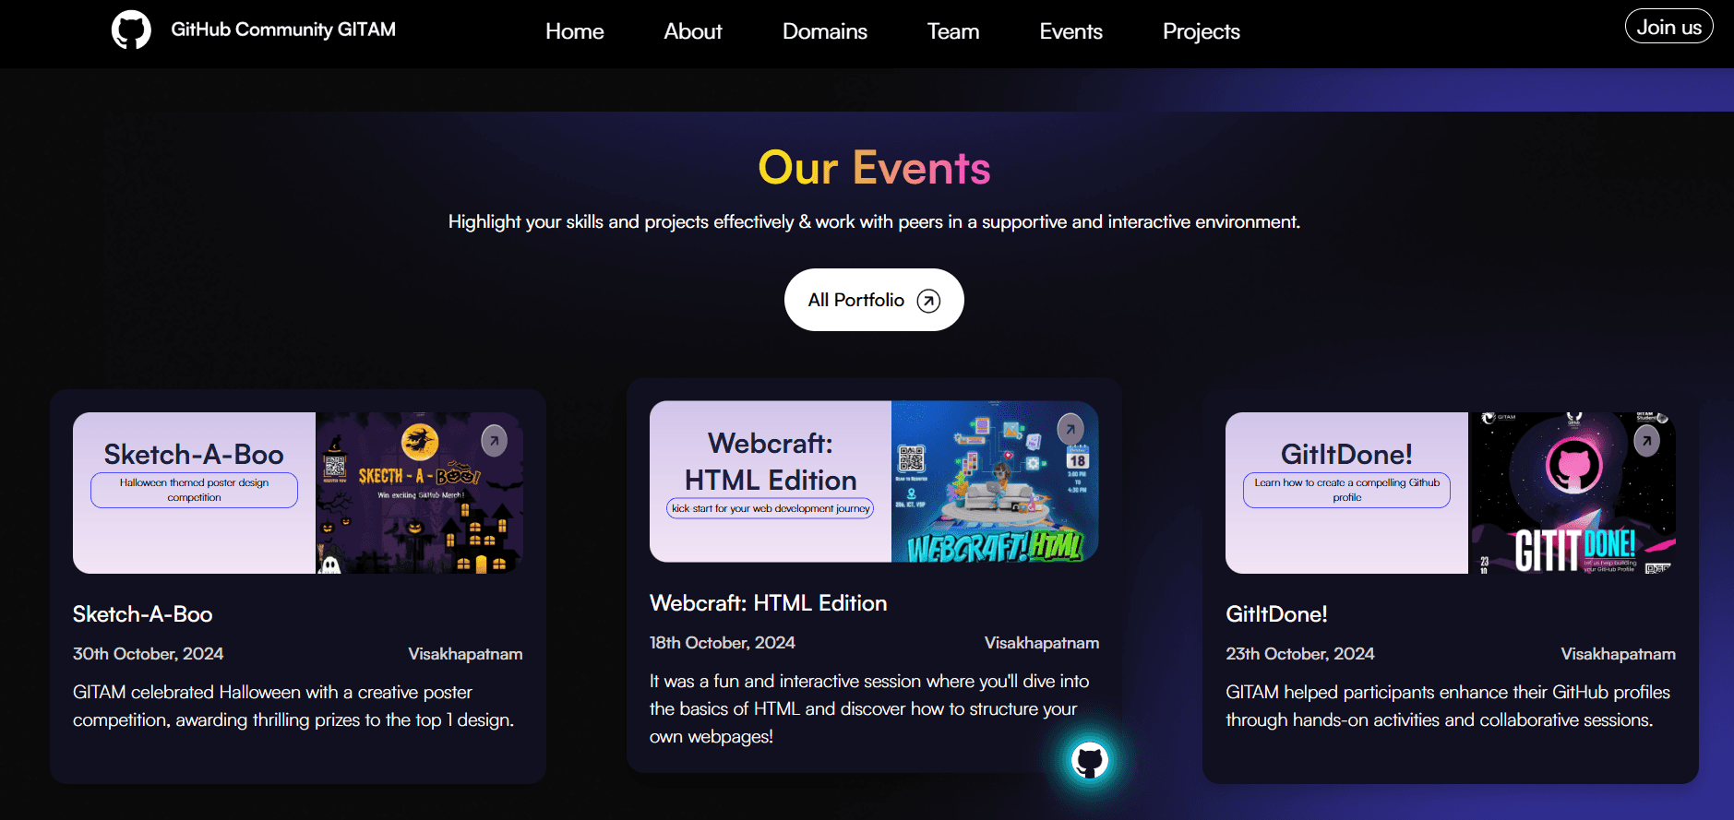Open Events from the top navigation
The width and height of the screenshot is (1734, 820).
click(1071, 31)
